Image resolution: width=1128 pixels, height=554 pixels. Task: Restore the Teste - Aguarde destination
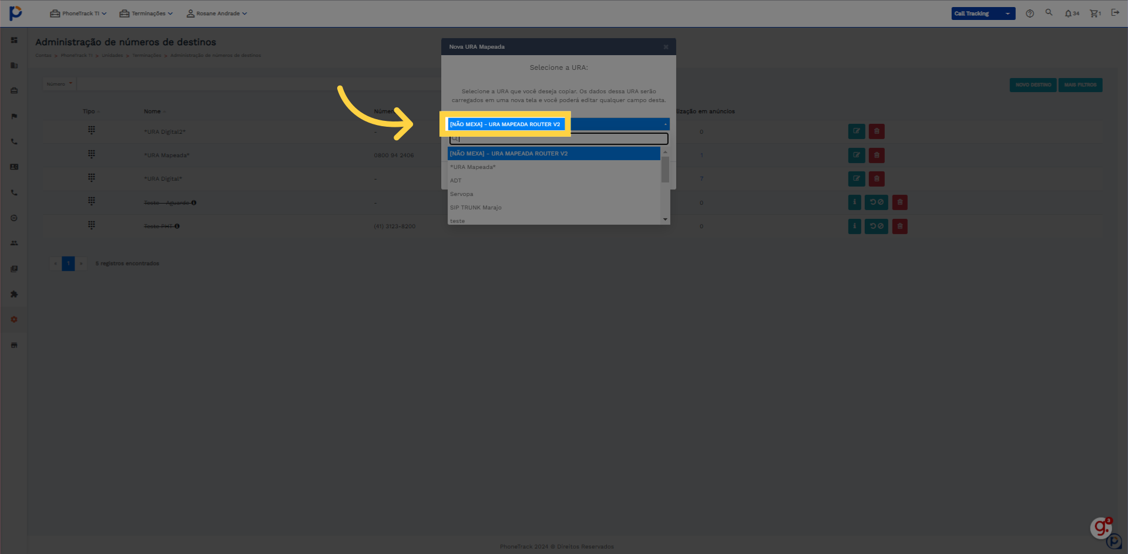point(877,202)
